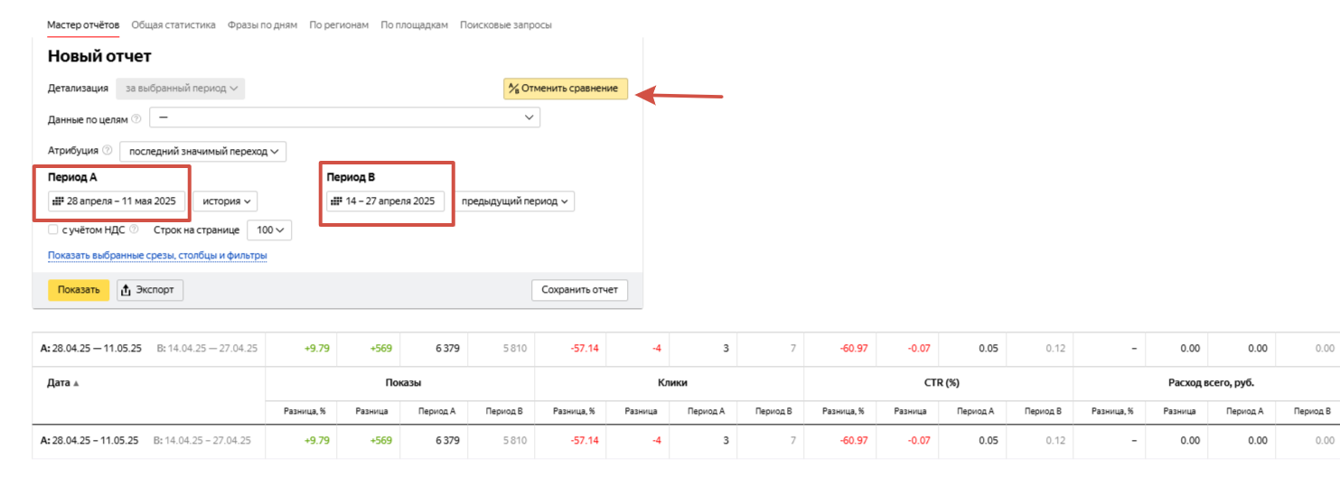Toggle the с учётом НДС checkbox
The height and width of the screenshot is (477, 1340).
coord(53,229)
